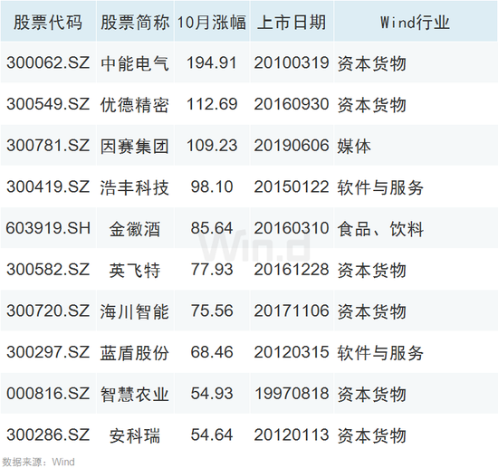
Task: Click the 数据来源:Wind source note
Action: coord(38,462)
